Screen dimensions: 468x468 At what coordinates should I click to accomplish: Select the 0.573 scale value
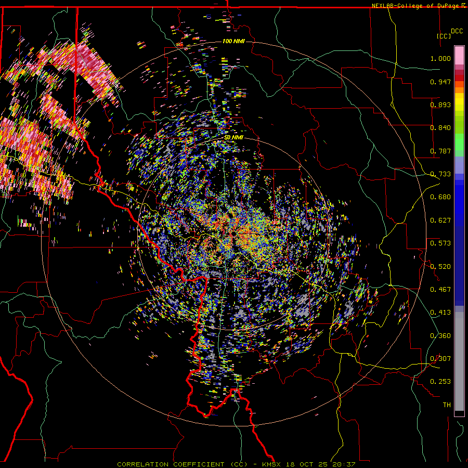[440, 243]
